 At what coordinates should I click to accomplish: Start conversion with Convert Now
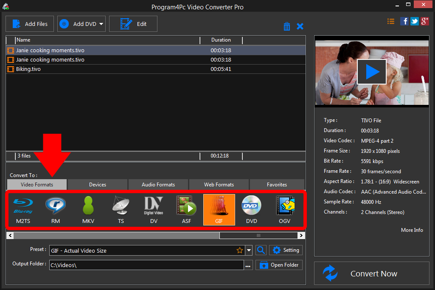point(372,273)
